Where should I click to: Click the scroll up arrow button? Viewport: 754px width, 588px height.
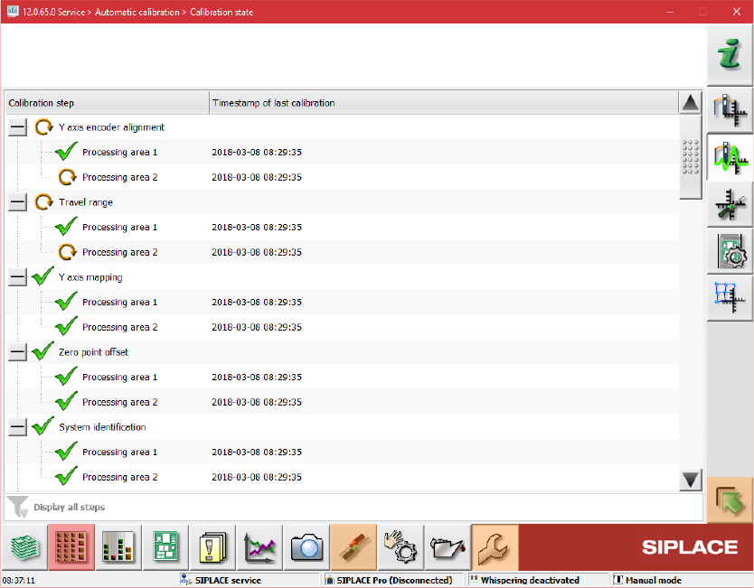pyautogui.click(x=691, y=103)
